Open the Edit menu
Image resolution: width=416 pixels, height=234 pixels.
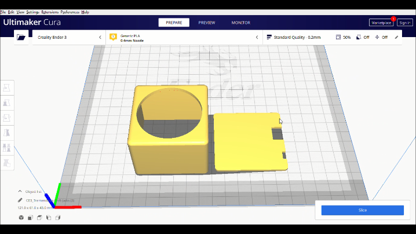pyautogui.click(x=11, y=12)
